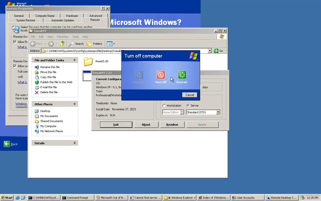This screenshot has height=201, width=321.
Task: Click the User Accounts taskbar button
Action: (x=248, y=198)
